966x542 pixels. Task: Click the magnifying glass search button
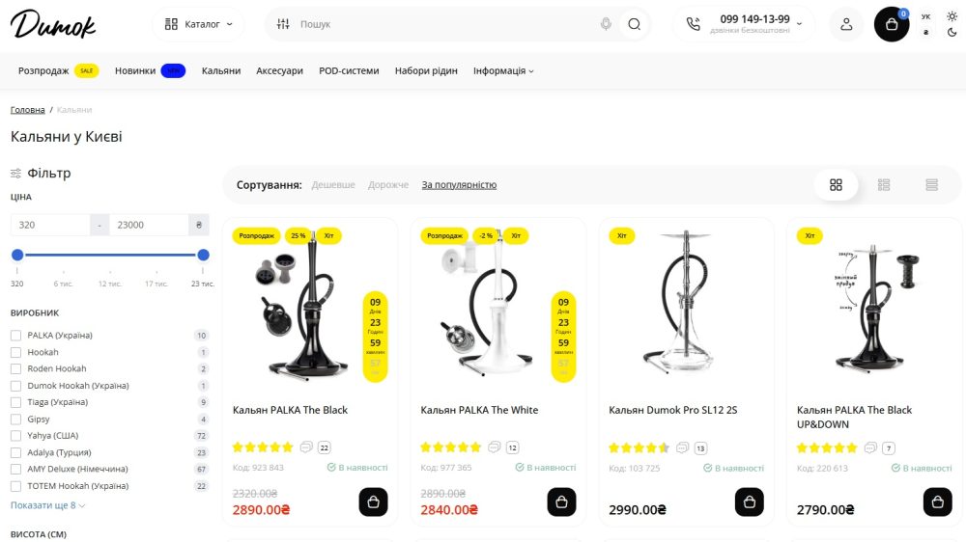click(634, 24)
